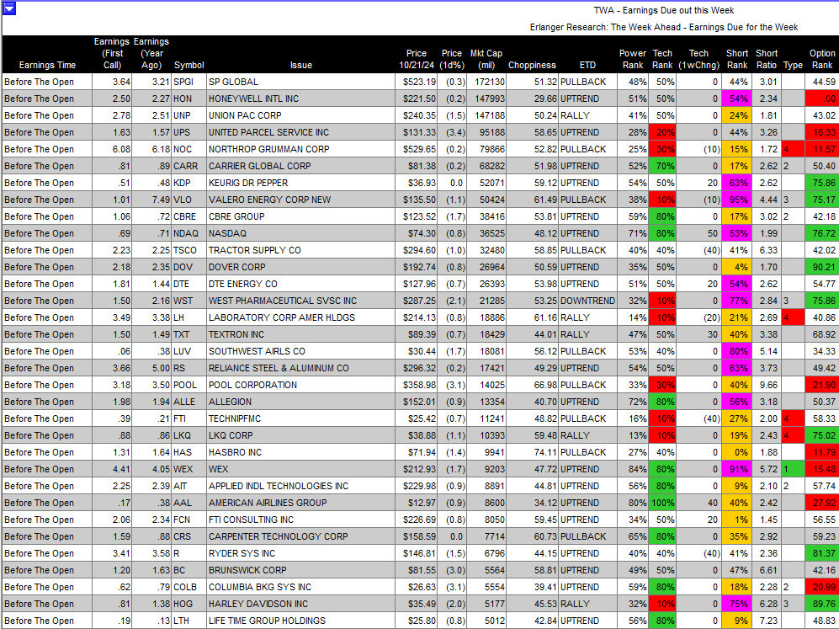Select NOC symbol cell
The height and width of the screenshot is (629, 839).
point(189,149)
